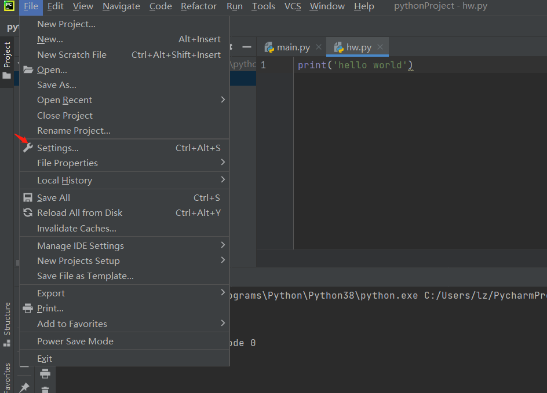Select Exit from File menu
The height and width of the screenshot is (393, 547).
(x=124, y=358)
